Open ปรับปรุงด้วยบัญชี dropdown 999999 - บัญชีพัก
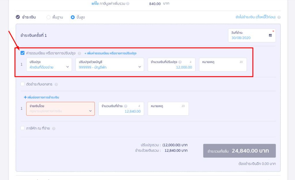Viewport: 295px width, 180px height. (x=110, y=65)
